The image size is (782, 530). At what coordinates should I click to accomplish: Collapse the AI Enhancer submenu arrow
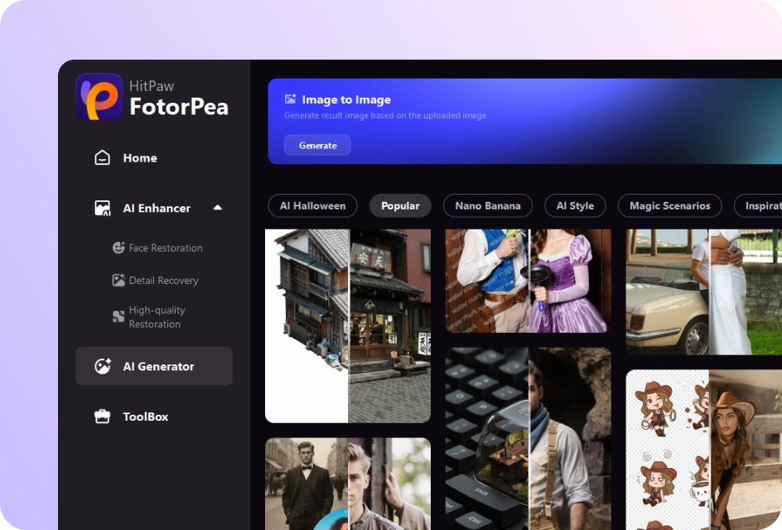coord(217,208)
